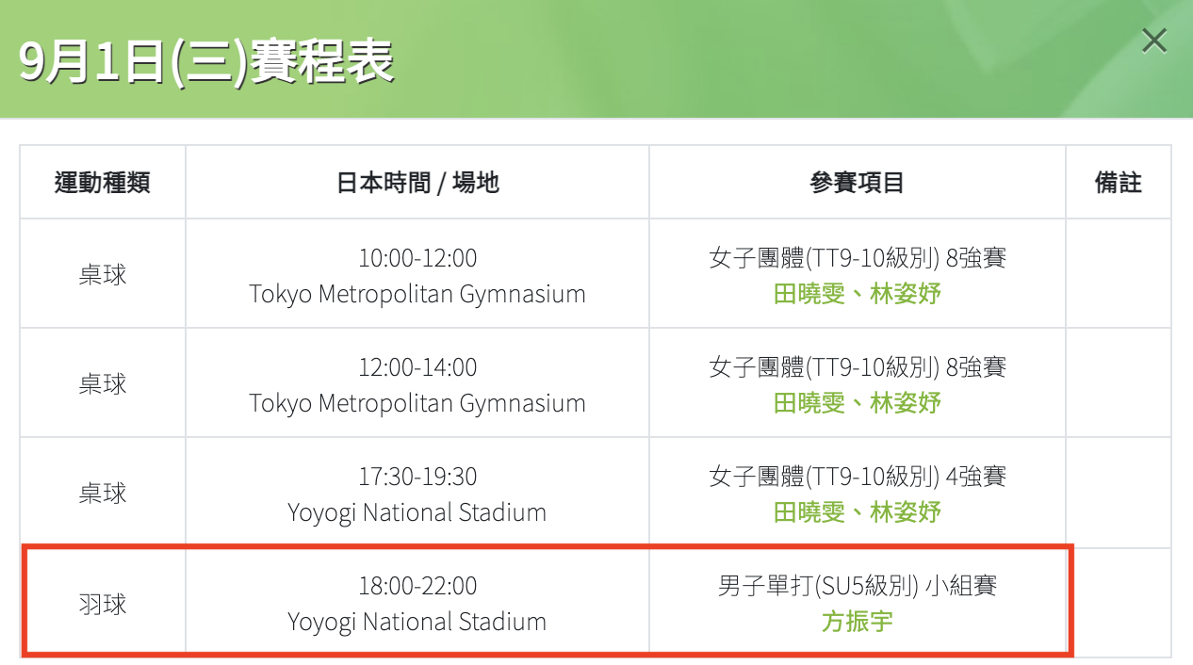Open athlete 方振宇's link

click(x=857, y=622)
